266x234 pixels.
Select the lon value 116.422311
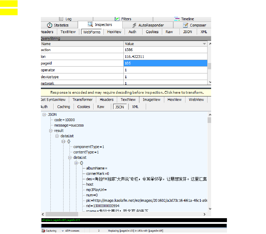166,56
